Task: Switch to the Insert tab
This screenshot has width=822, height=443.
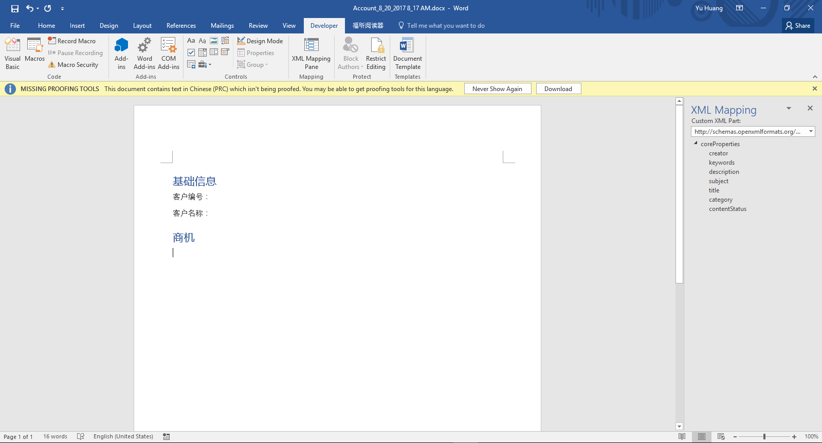Action: point(77,26)
